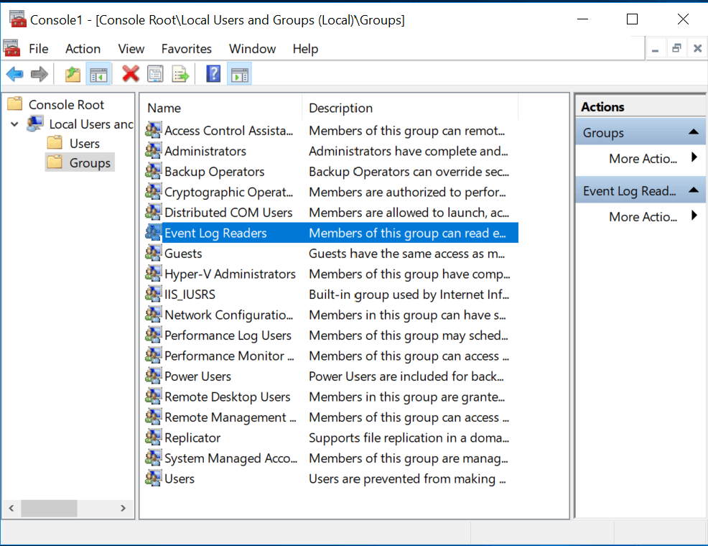This screenshot has height=546, width=708.
Task: Select the Administrators group
Action: click(x=205, y=152)
